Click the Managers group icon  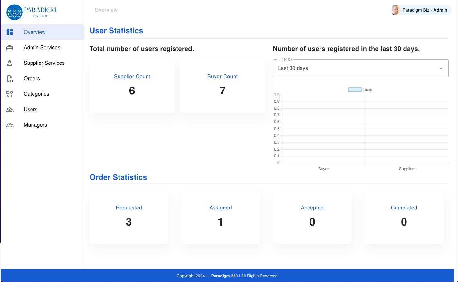[10, 125]
